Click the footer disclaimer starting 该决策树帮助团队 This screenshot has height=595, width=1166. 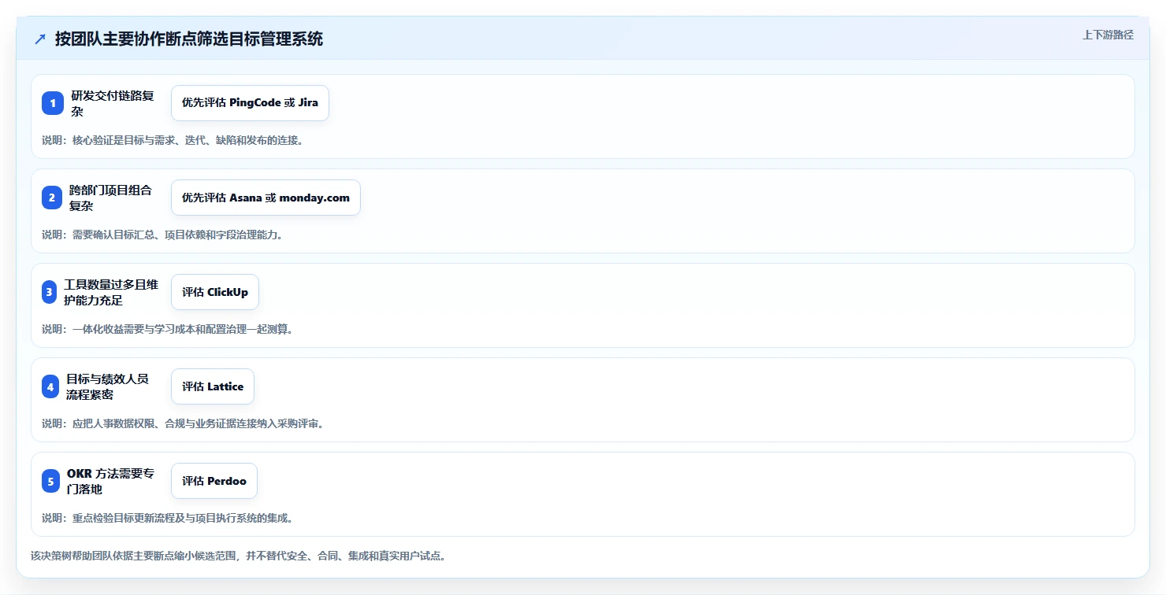pos(239,556)
